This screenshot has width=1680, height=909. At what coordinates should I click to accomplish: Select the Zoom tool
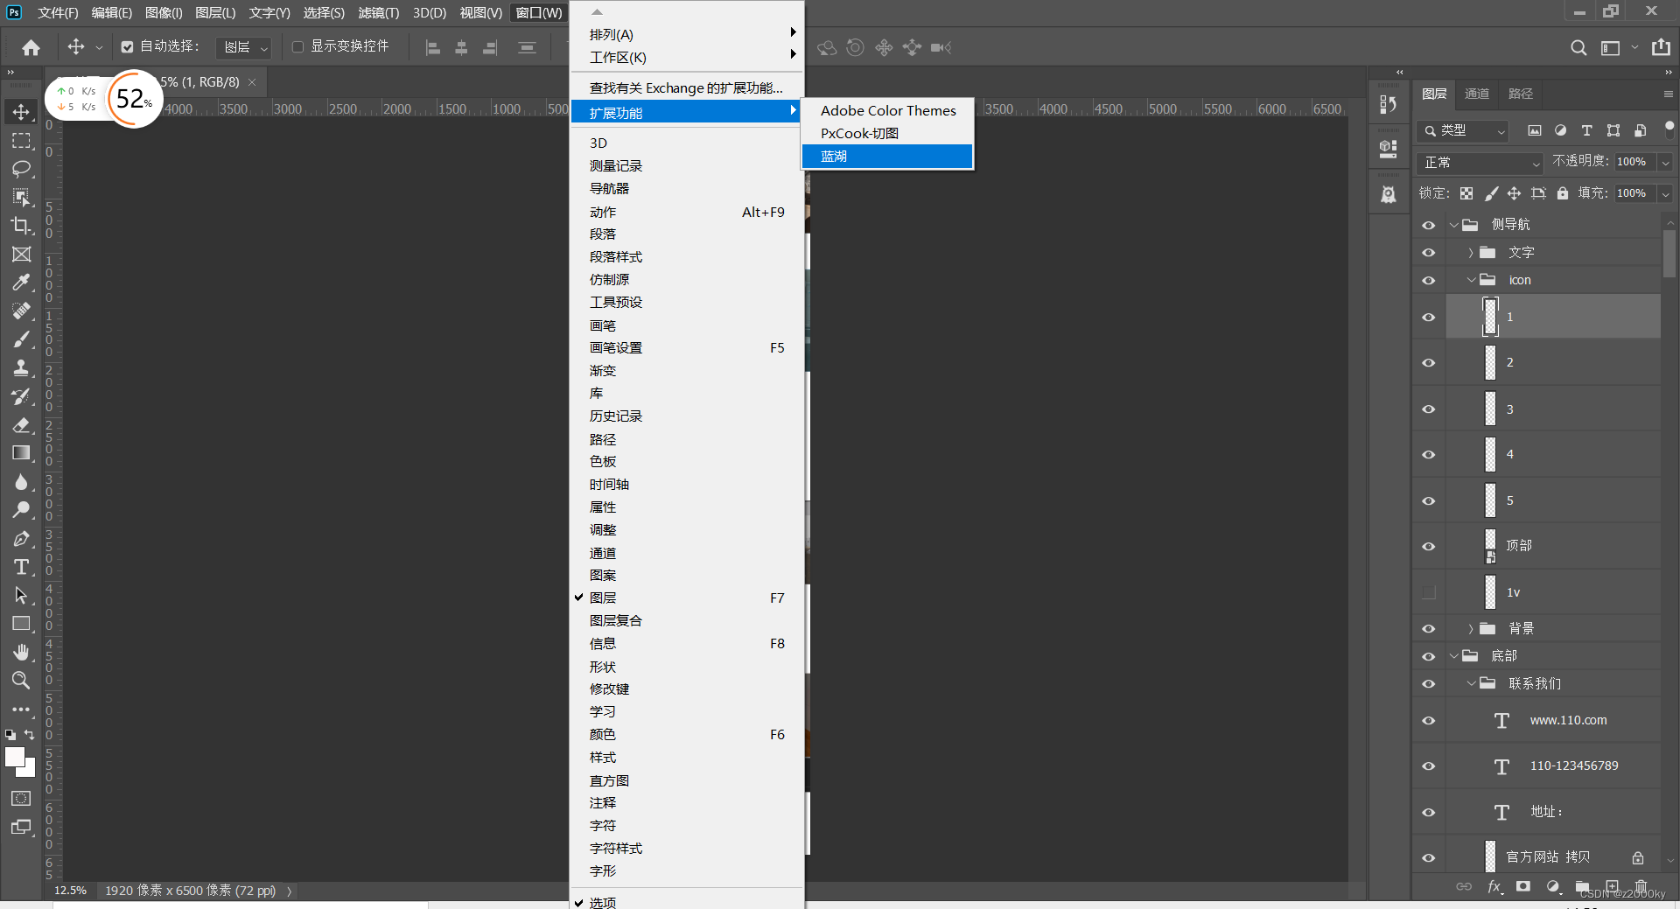pos(21,681)
